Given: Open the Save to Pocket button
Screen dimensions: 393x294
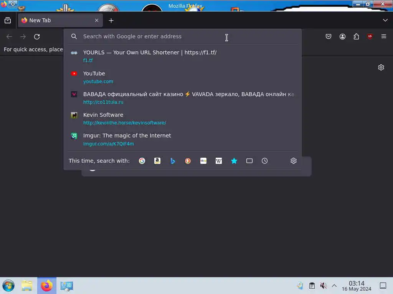Looking at the screenshot, I should tap(329, 37).
